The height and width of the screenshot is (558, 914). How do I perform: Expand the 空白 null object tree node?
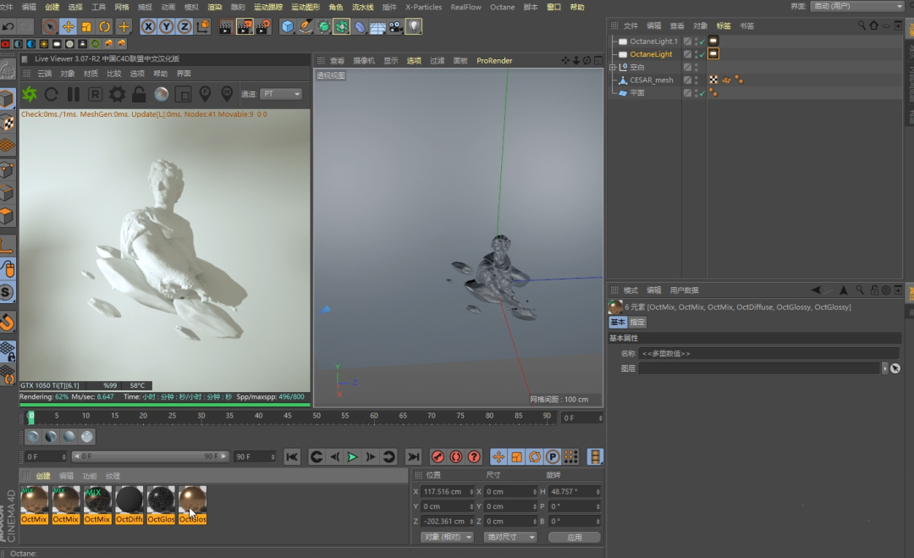click(613, 67)
